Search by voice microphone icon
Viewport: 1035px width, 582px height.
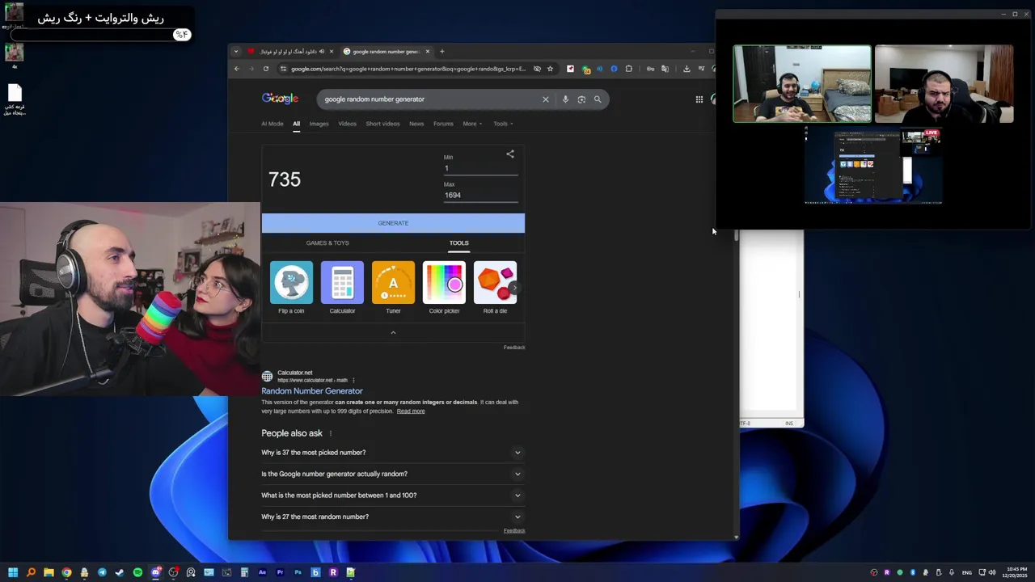coord(565,99)
